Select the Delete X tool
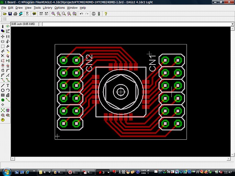The image size is (235, 176). pos(3,56)
